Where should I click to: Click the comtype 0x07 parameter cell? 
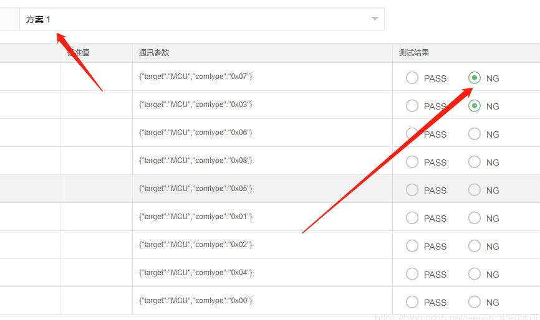(x=195, y=77)
